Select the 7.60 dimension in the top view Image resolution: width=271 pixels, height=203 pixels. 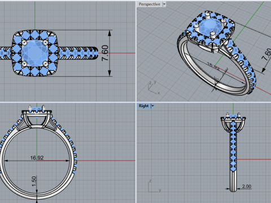tap(105, 53)
